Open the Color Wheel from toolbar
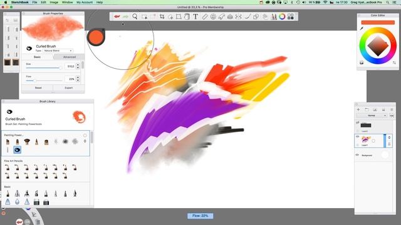This screenshot has height=225, width=401. (x=282, y=17)
